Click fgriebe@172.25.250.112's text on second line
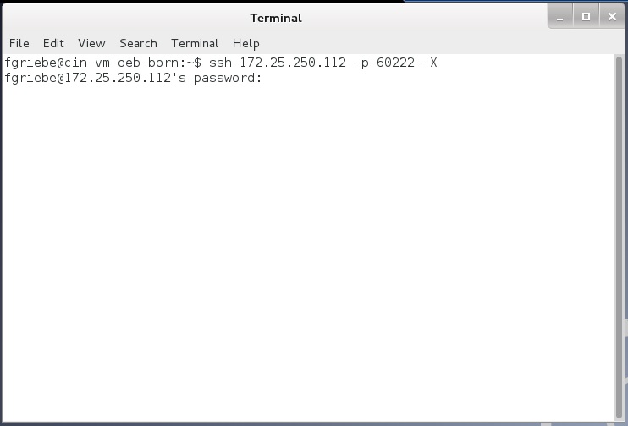The image size is (628, 426). [x=96, y=78]
